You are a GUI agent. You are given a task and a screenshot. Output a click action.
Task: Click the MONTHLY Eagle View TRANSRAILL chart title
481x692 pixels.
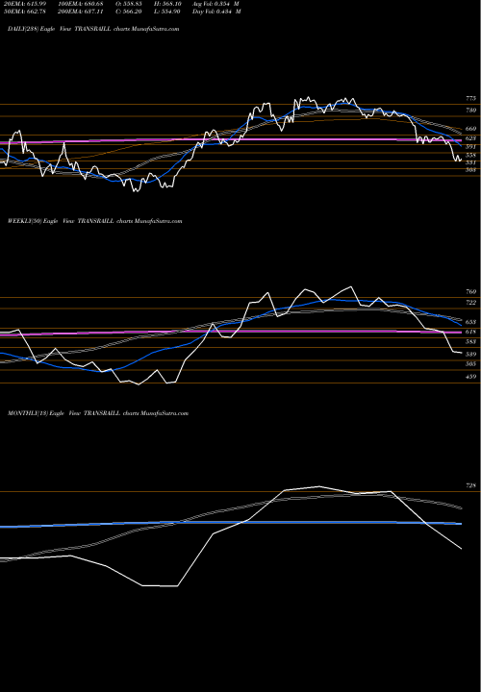[x=98, y=413]
